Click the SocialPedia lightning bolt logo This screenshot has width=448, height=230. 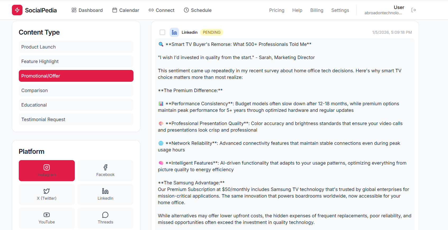17,10
